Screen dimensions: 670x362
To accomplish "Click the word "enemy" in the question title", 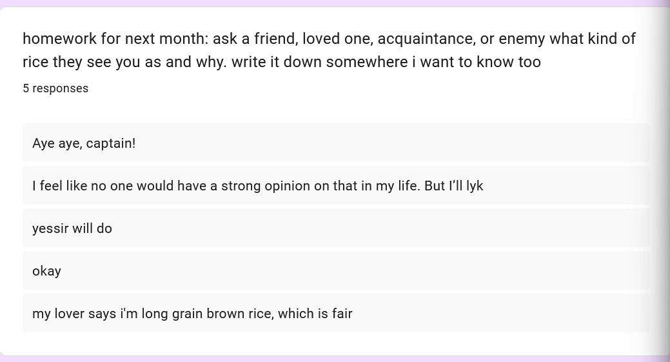I will pyautogui.click(x=521, y=39).
